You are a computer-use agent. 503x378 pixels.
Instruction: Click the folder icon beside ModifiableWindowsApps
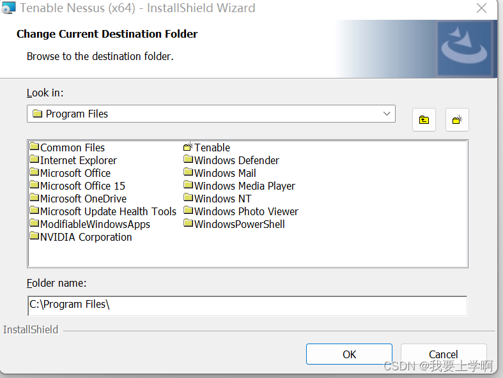(35, 223)
